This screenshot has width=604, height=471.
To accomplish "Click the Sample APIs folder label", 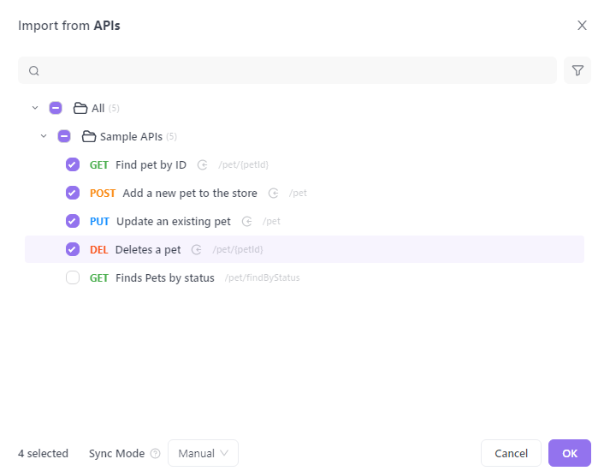I will pyautogui.click(x=131, y=137).
